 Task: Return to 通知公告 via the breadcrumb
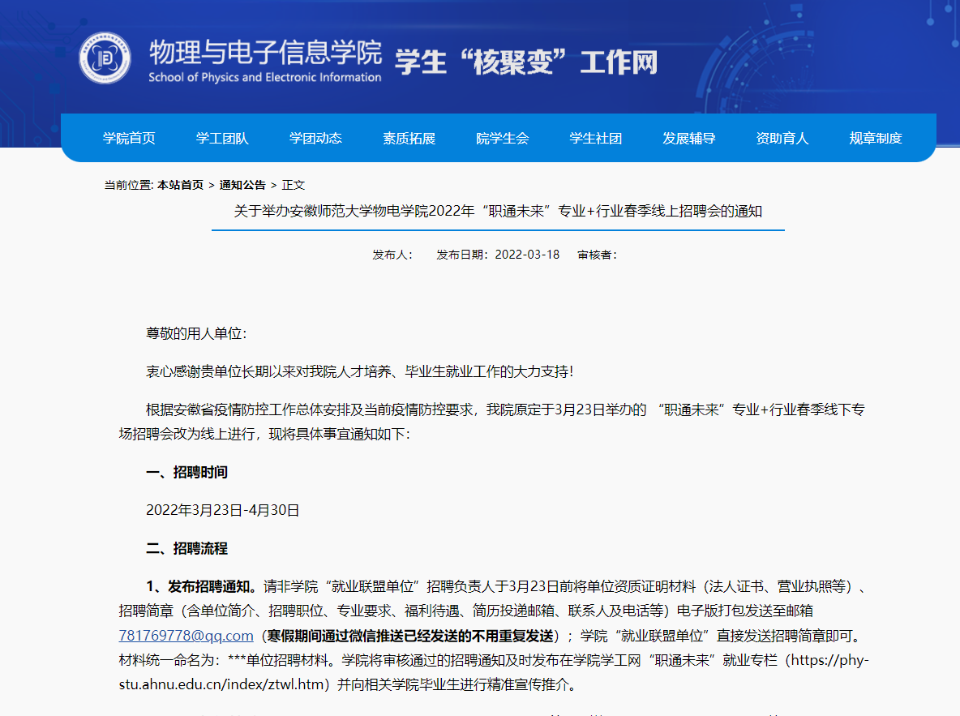[x=242, y=185]
